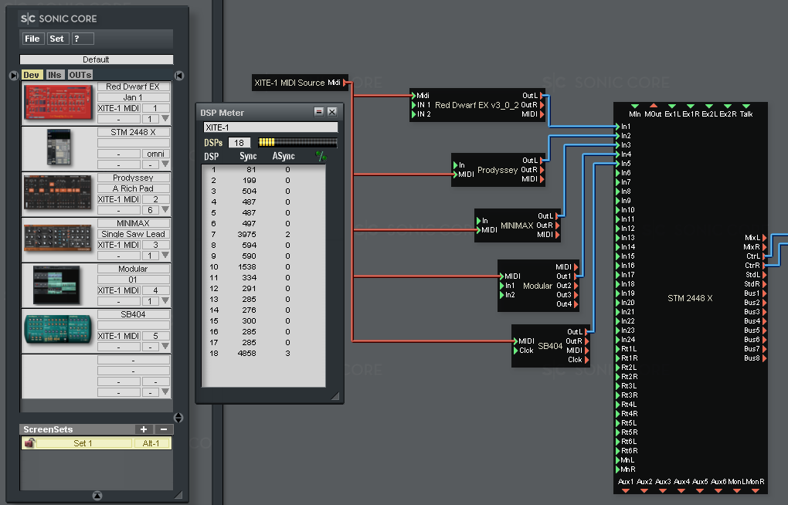Viewport: 788px width, 505px height.
Task: Switch to the OUTs tab
Action: tap(80, 75)
